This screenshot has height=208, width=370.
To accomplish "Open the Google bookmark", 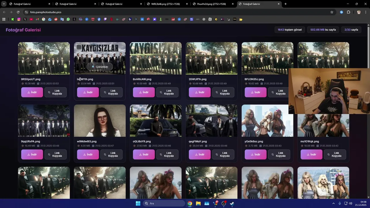I will coord(43,19).
